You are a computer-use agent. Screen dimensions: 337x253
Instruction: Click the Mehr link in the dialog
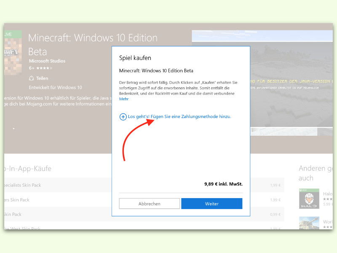click(124, 99)
